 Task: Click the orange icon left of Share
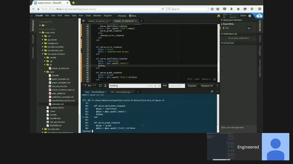click(218, 16)
